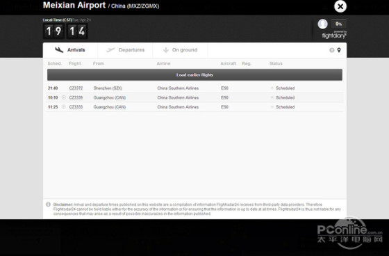Click the landing plane Arrivals icon

pyautogui.click(x=59, y=49)
